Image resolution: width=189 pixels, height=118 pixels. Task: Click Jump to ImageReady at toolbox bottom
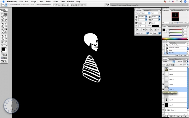[x=4, y=61]
